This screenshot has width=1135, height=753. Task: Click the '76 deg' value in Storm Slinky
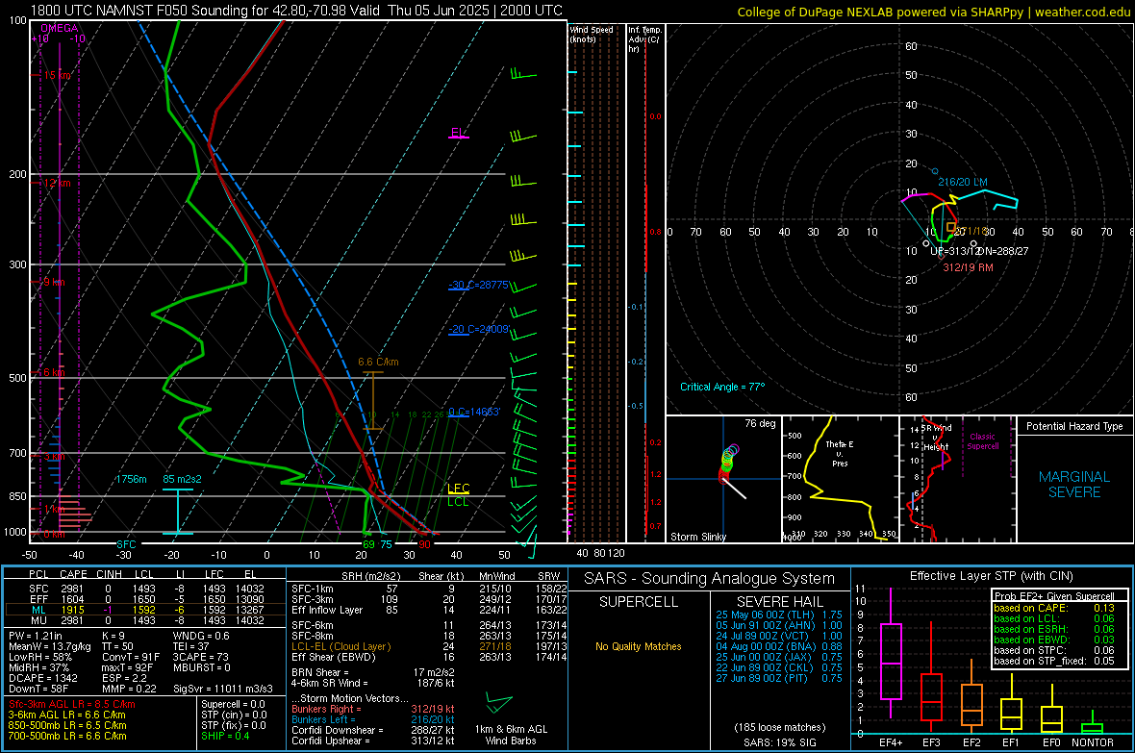(760, 423)
